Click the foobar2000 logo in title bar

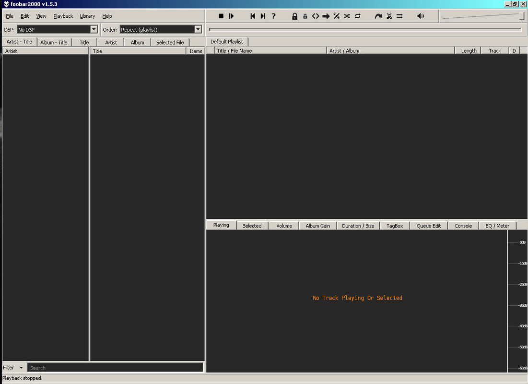[x=6, y=4]
